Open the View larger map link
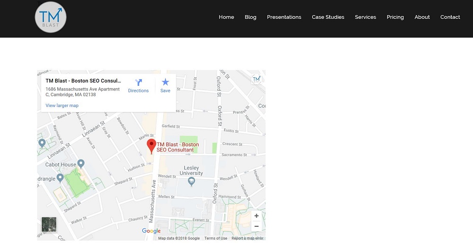473x249 pixels. click(x=62, y=106)
